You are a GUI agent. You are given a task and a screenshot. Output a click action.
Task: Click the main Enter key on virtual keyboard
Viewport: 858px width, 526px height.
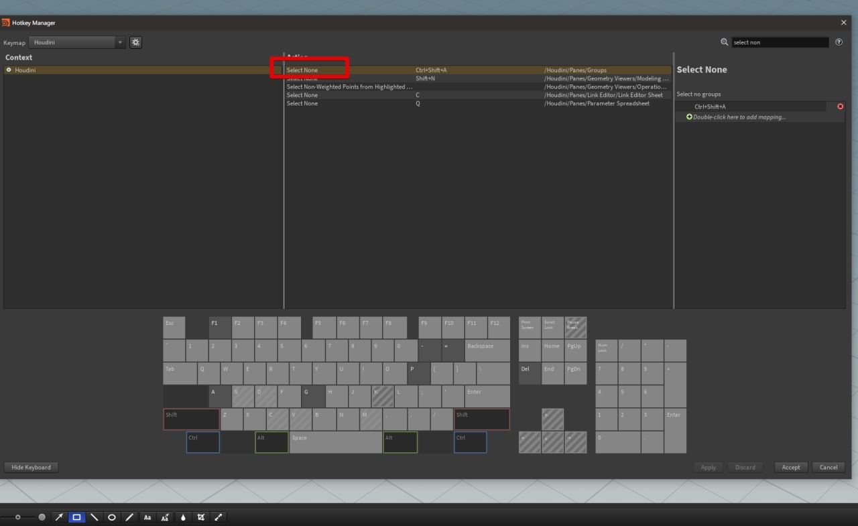coord(487,397)
